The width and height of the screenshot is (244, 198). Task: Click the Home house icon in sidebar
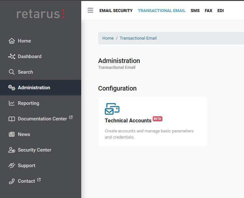pos(12,41)
